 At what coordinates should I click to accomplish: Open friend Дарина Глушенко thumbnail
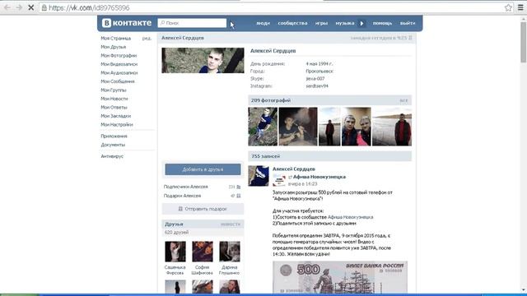pos(230,252)
